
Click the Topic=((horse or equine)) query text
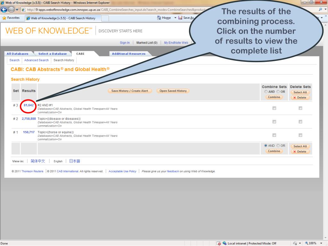[56, 132]
